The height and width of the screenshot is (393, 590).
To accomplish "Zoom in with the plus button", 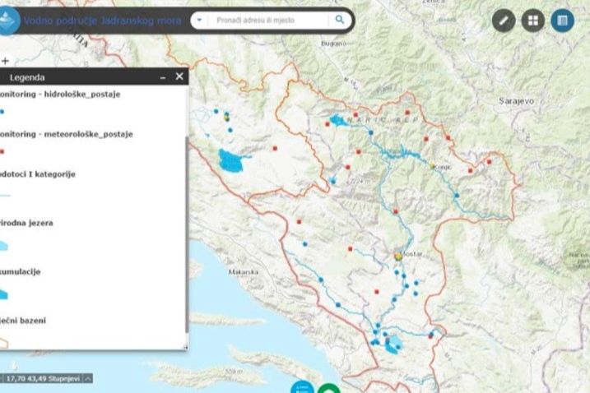I will pos(5,61).
